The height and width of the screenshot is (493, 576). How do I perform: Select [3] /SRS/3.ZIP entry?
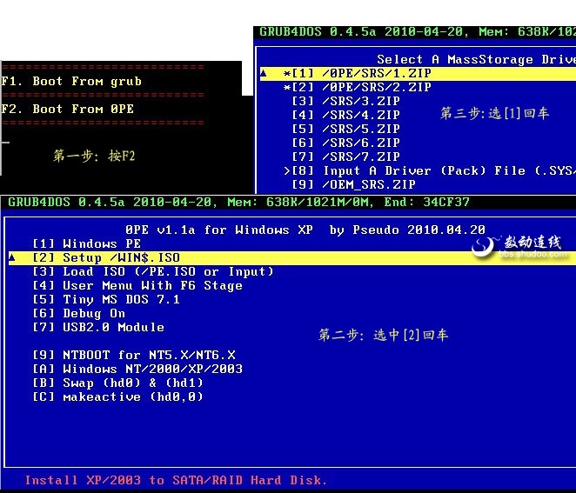pyautogui.click(x=345, y=101)
